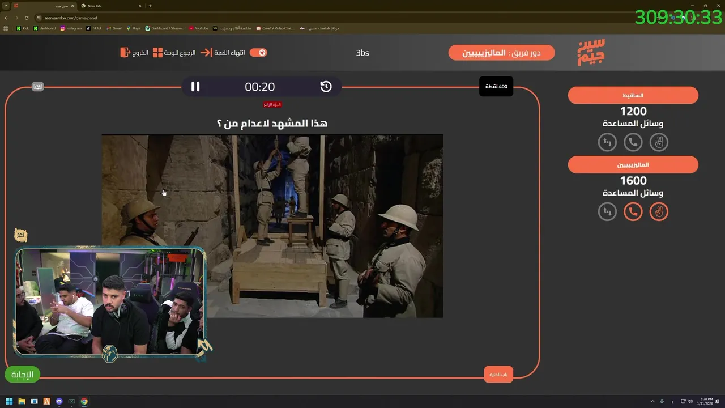Reload the current page
This screenshot has width=725, height=408.
click(26, 18)
